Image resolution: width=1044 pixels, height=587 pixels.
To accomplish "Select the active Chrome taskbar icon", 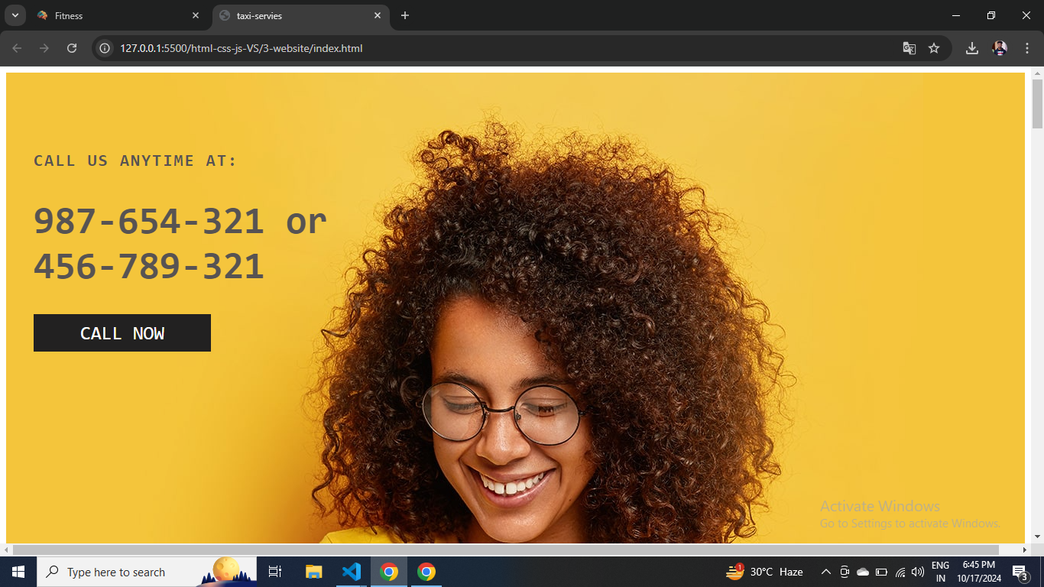I will coord(389,572).
